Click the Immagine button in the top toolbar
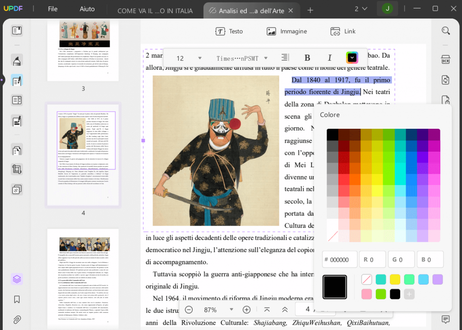This screenshot has width=462, height=330. (x=287, y=31)
